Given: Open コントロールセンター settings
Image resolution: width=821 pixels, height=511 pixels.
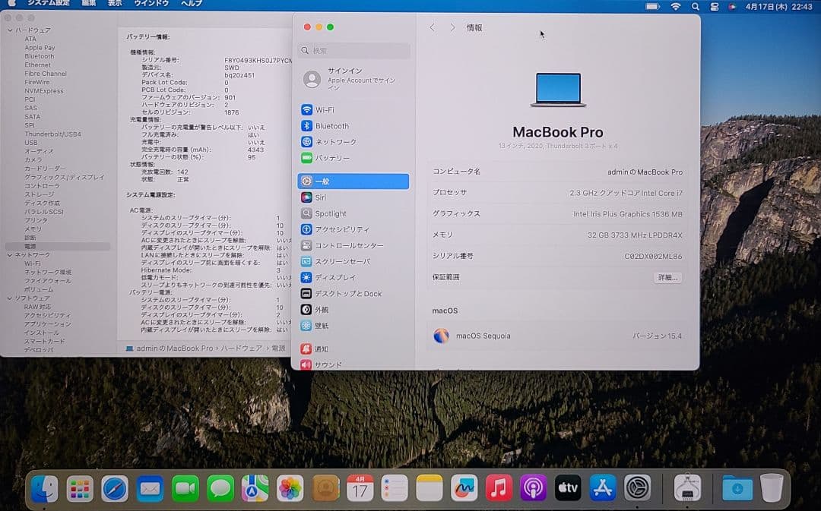Looking at the screenshot, I should pyautogui.click(x=351, y=245).
